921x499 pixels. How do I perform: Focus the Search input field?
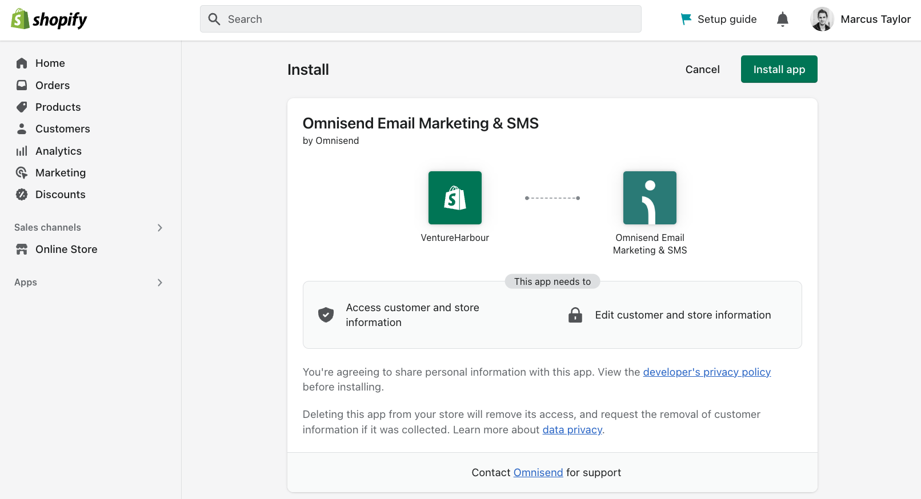click(x=421, y=19)
